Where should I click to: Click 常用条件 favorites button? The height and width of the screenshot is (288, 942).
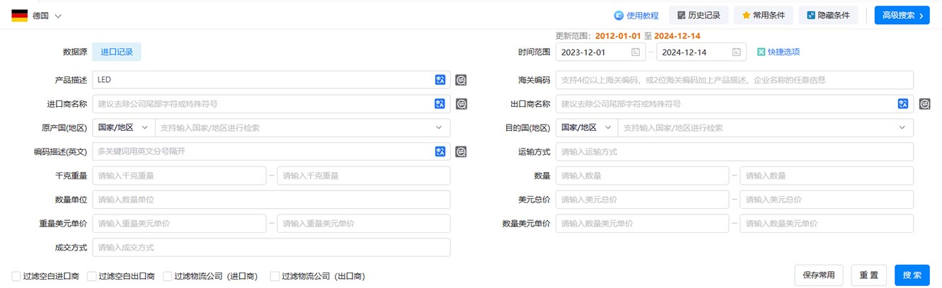click(x=763, y=16)
